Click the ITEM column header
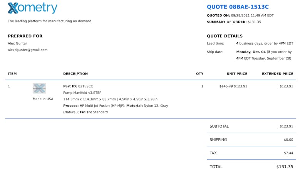Image resolution: width=305 pixels, height=171 pixels. click(x=12, y=74)
